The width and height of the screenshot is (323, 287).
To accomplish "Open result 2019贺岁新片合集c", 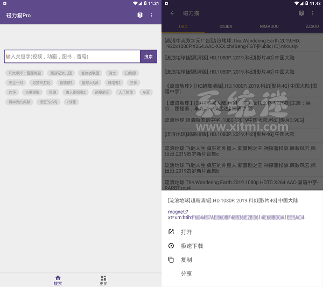I will click(x=242, y=151).
